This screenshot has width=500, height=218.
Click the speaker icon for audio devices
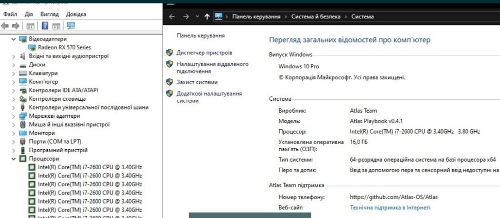pos(22,56)
